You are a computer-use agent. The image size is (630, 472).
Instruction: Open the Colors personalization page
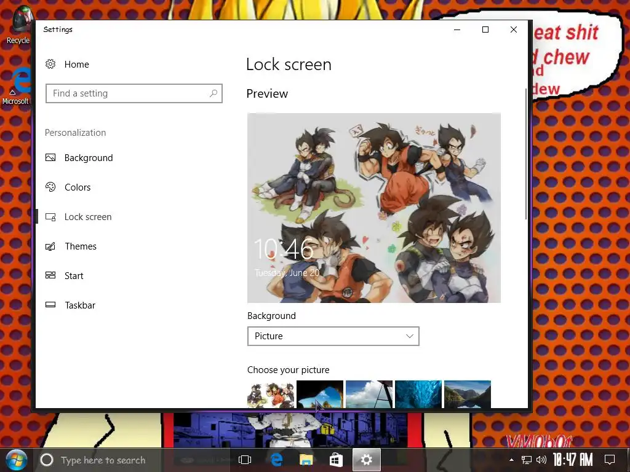click(x=78, y=187)
